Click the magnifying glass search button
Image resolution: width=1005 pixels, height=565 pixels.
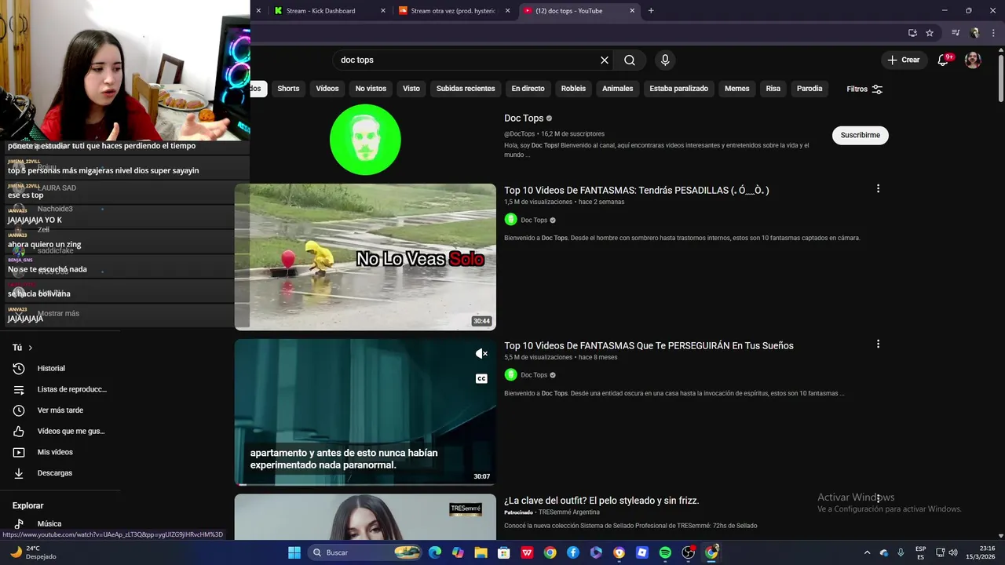(x=630, y=60)
